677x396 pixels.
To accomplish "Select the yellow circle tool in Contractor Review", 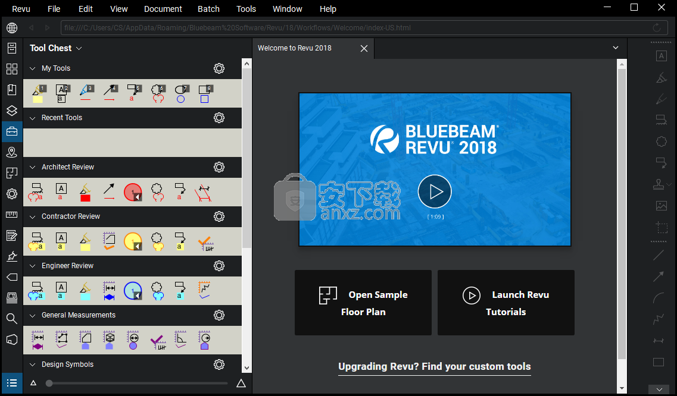I will [133, 241].
